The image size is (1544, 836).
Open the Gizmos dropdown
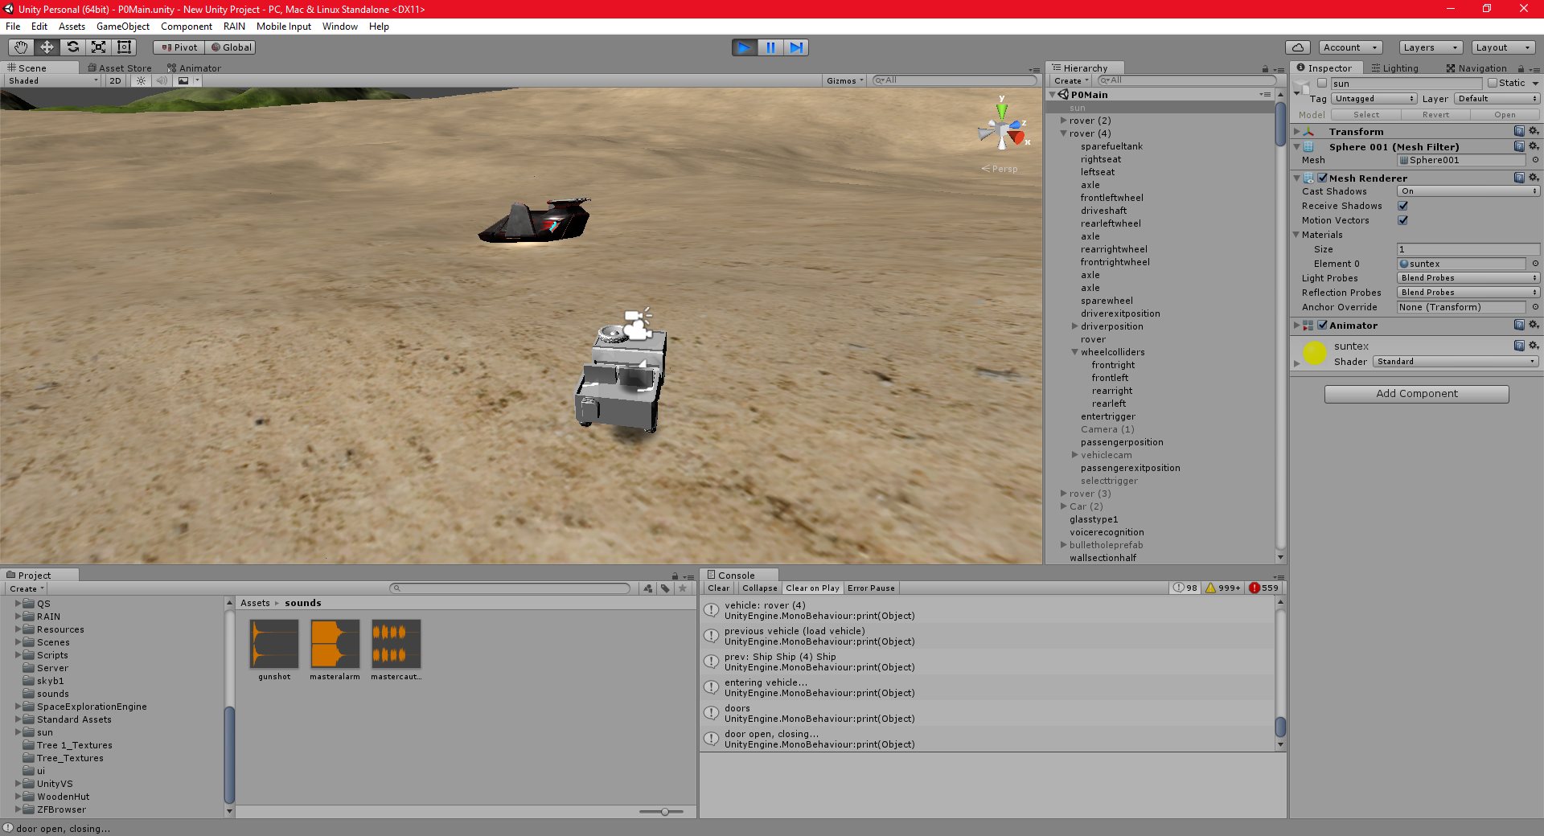click(844, 80)
